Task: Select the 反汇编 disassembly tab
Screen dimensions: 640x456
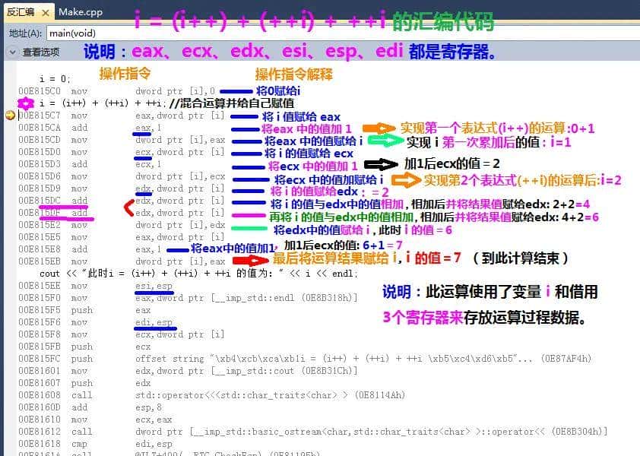Action: (23, 11)
